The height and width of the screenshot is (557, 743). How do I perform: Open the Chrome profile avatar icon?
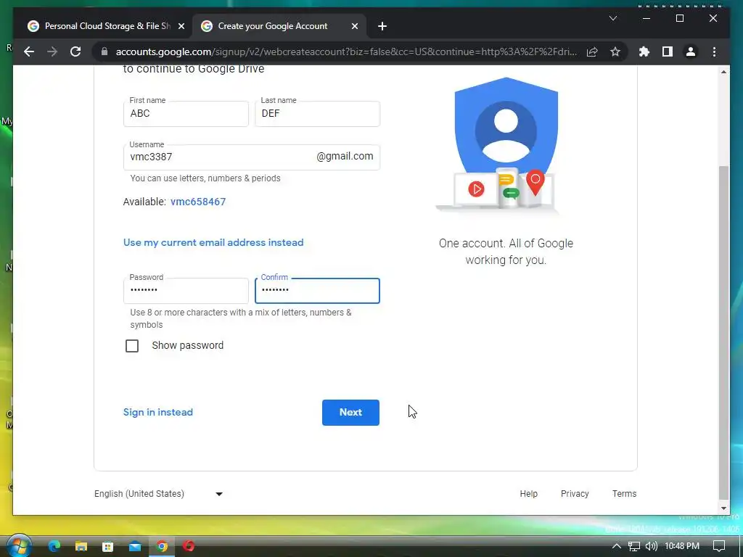tap(691, 51)
